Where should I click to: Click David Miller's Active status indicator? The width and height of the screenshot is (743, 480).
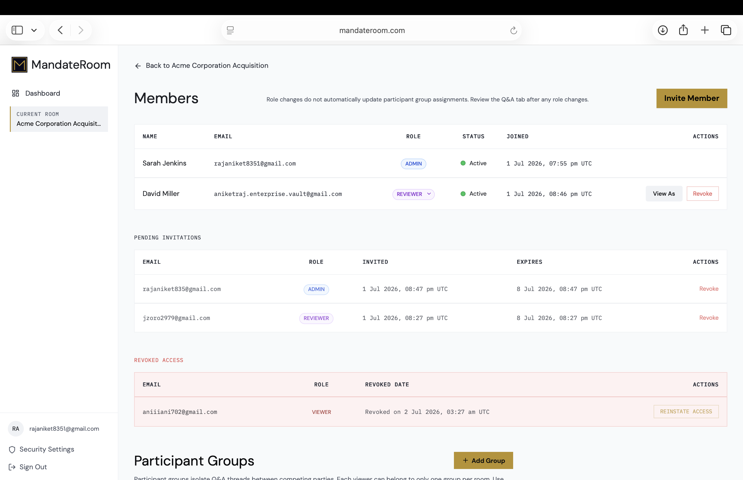point(473,194)
